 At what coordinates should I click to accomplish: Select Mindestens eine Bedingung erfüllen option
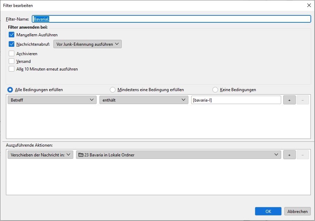tap(113, 90)
